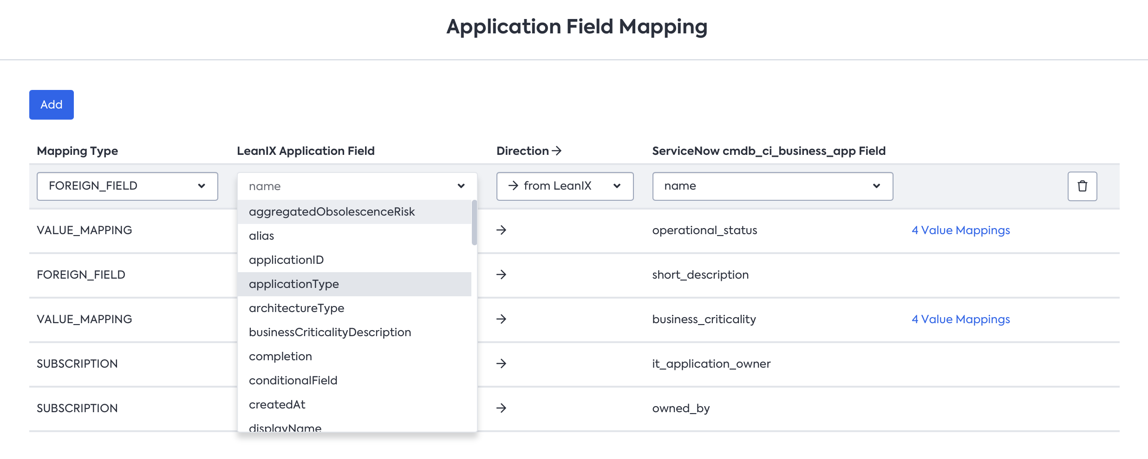Choose alias in the dropdown list
This screenshot has width=1148, height=459.
(x=354, y=236)
